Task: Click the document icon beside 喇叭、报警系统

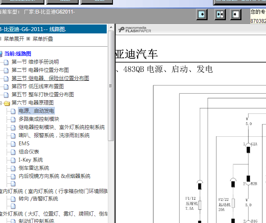Action: pos(13,136)
